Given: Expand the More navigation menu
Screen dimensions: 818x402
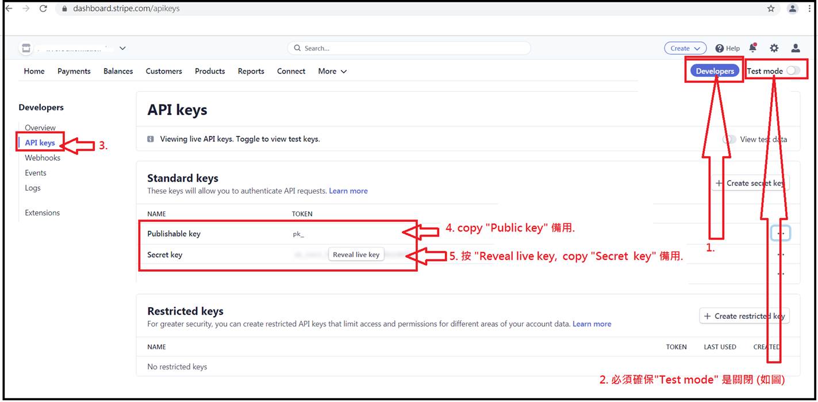Looking at the screenshot, I should pyautogui.click(x=332, y=71).
